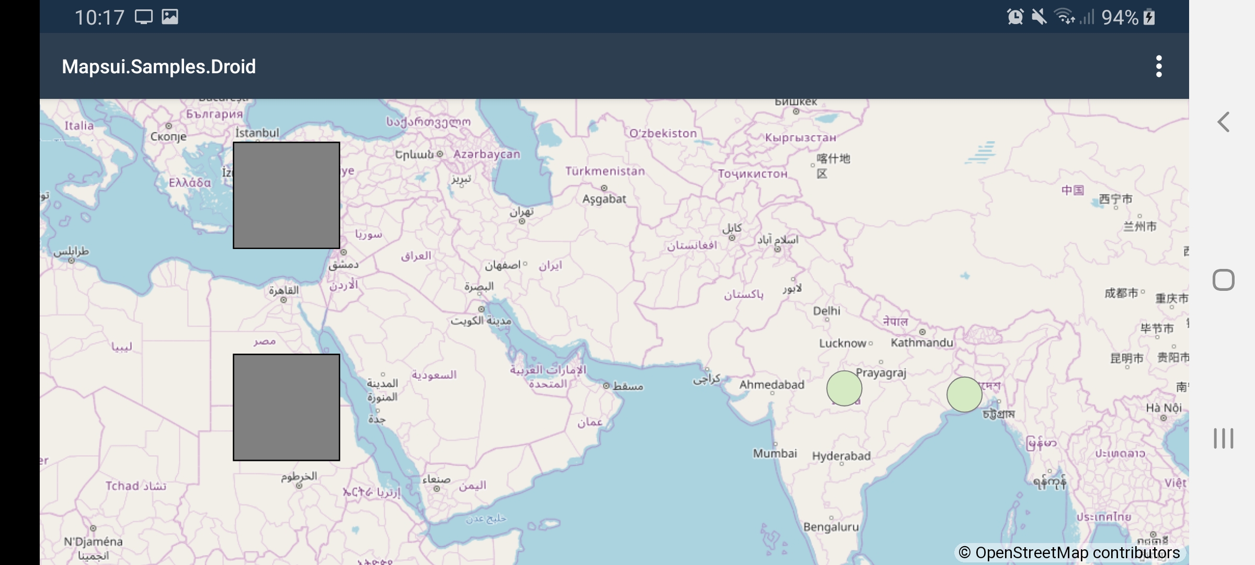Click the Тоҷикистон country label
1255x565 pixels.
(752, 174)
